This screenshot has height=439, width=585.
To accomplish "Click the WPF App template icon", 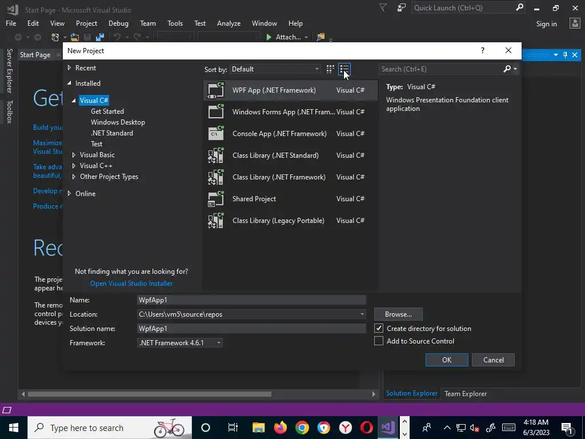I will click(x=215, y=90).
